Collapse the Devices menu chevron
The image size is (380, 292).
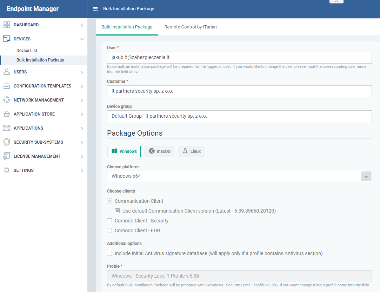point(82,39)
